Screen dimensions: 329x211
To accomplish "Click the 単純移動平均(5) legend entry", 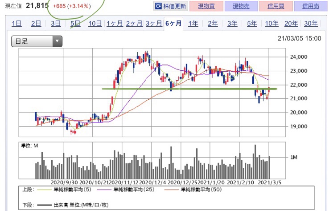I will click(x=73, y=190).
